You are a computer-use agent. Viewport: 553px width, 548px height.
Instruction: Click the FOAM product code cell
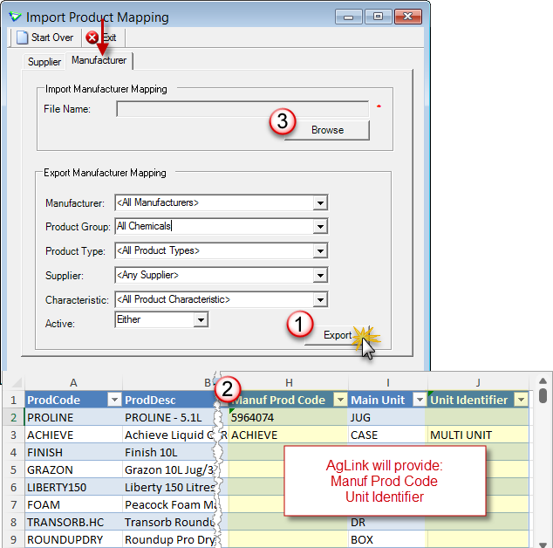tap(73, 504)
